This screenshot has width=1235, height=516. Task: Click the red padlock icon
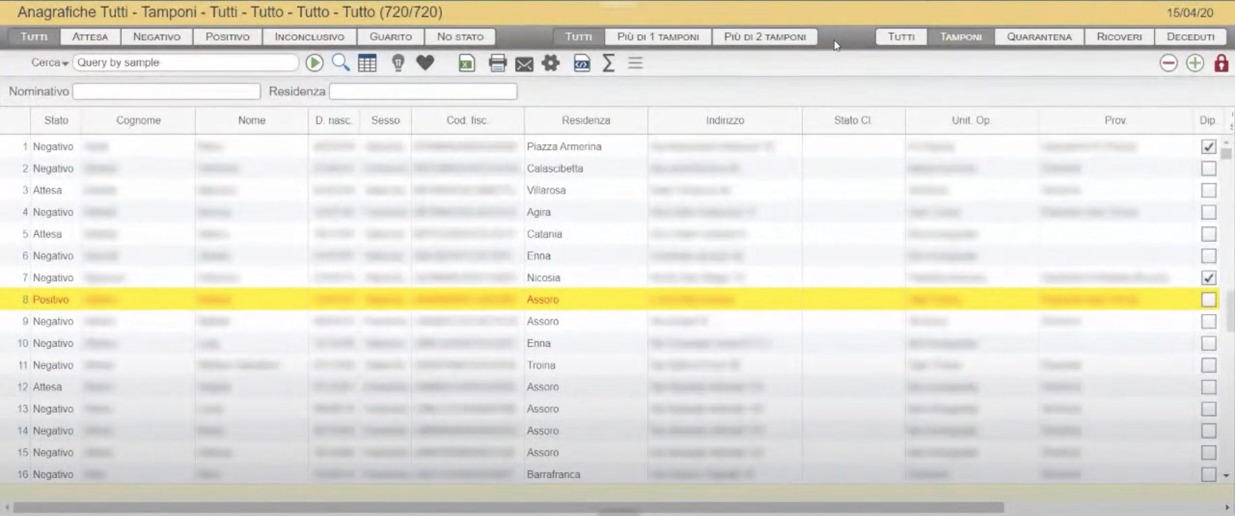1221,63
